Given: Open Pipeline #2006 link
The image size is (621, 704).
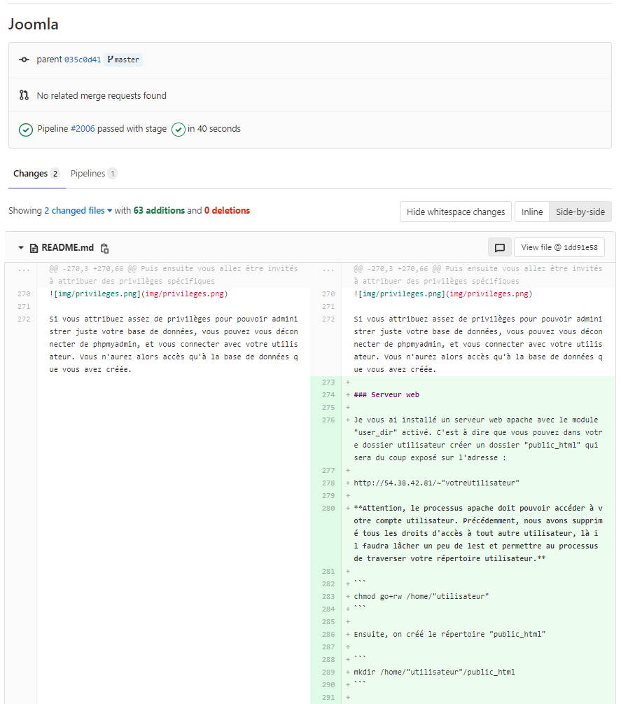Looking at the screenshot, I should click(x=83, y=129).
